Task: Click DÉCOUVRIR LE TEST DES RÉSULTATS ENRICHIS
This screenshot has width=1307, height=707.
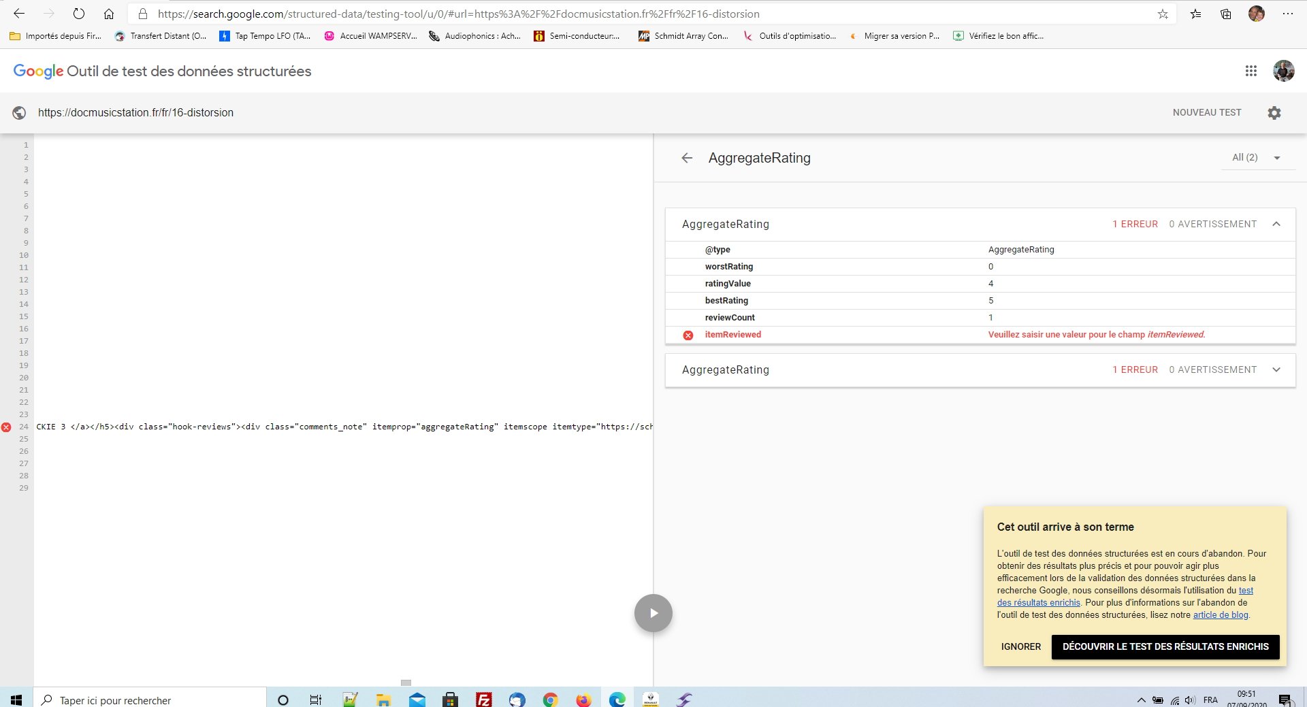Action: (1165, 647)
